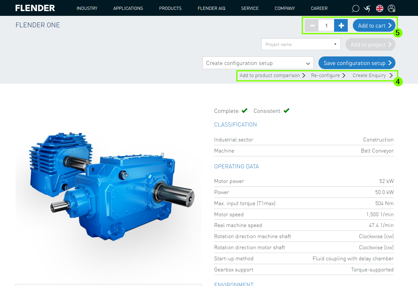Viewport: 418px width, 286px height.
Task: Go to FLENDER AIQ menu item
Action: point(211,8)
